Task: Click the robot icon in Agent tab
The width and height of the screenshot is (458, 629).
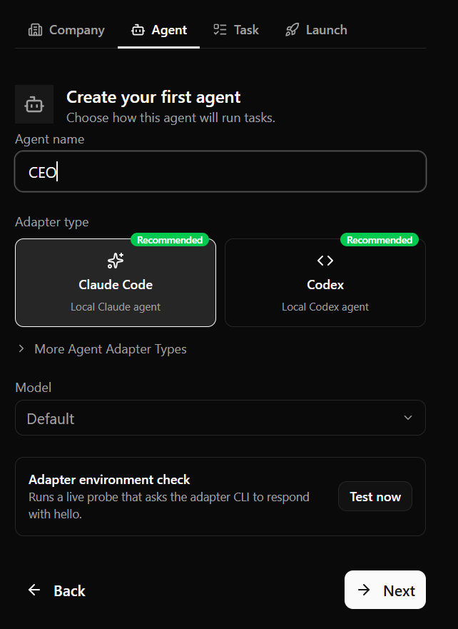Action: pos(138,30)
